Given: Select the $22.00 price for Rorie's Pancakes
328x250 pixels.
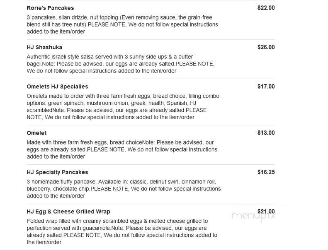Looking at the screenshot, I should pyautogui.click(x=266, y=8).
